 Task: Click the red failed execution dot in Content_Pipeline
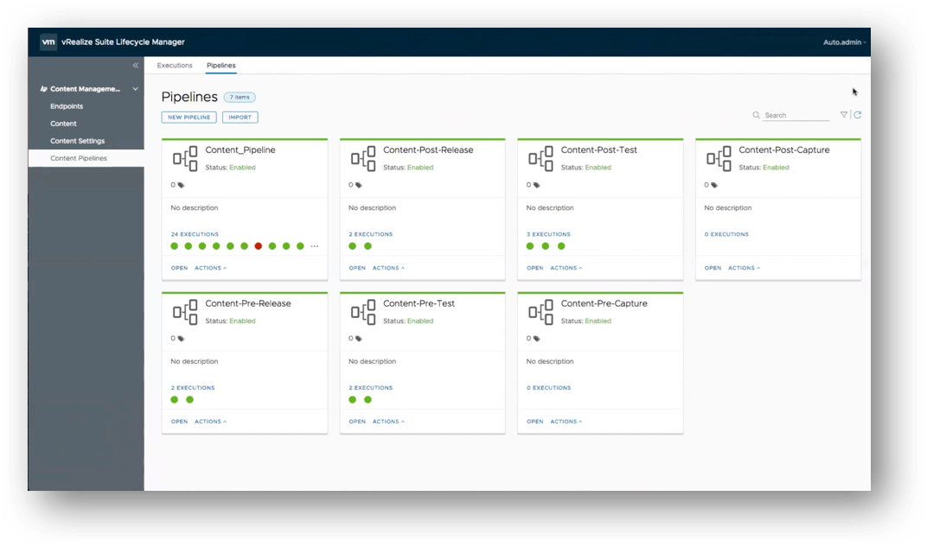tap(259, 246)
